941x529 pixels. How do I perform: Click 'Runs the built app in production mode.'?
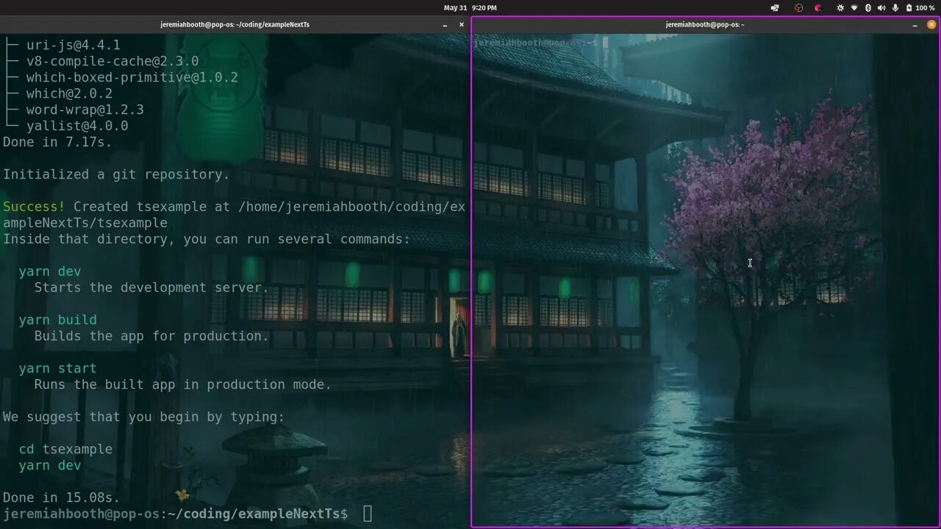point(183,384)
